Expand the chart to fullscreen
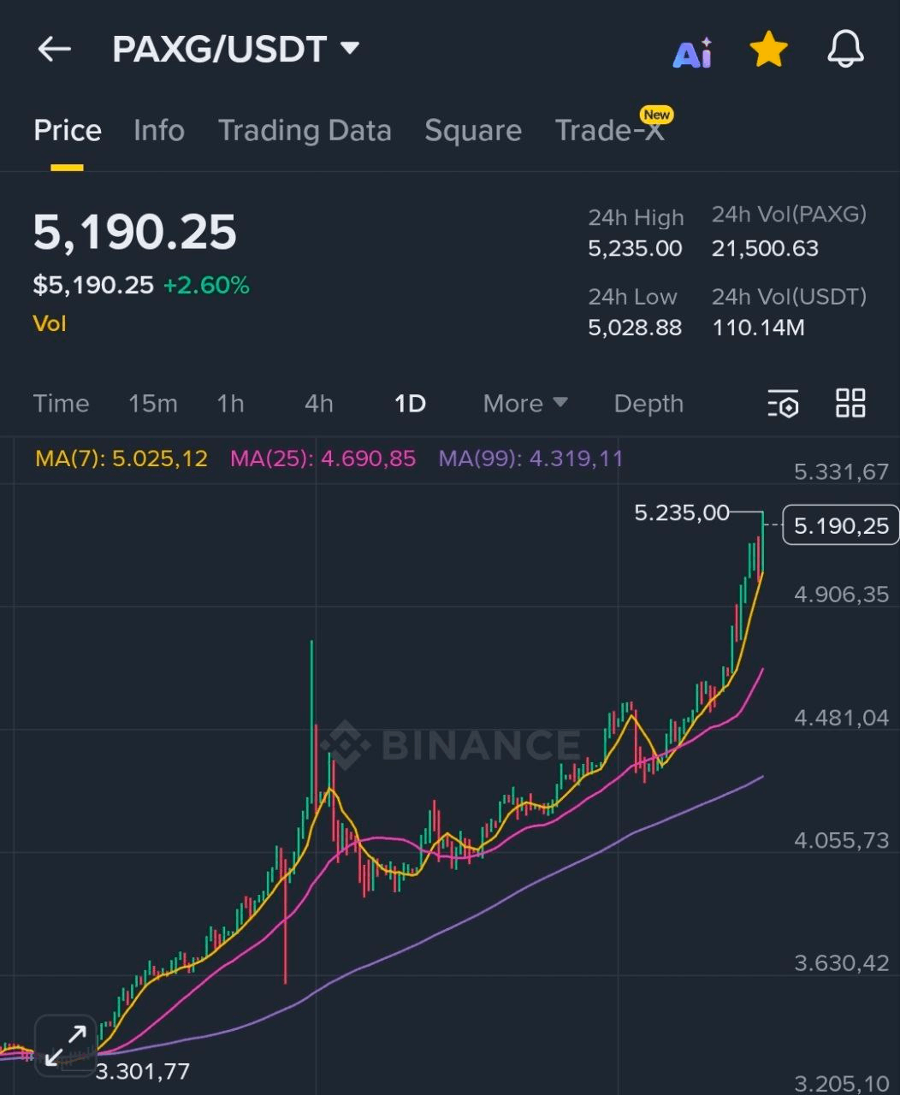The height and width of the screenshot is (1095, 900). [x=66, y=1044]
